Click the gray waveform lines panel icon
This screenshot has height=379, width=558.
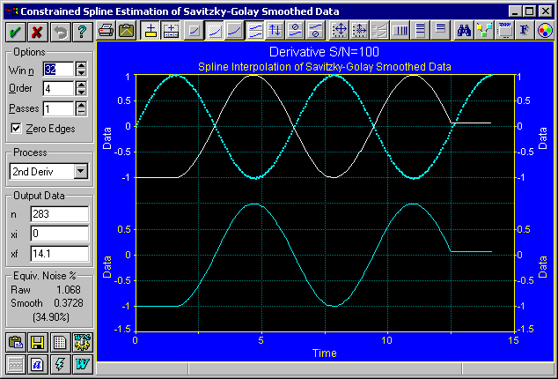coord(15,364)
